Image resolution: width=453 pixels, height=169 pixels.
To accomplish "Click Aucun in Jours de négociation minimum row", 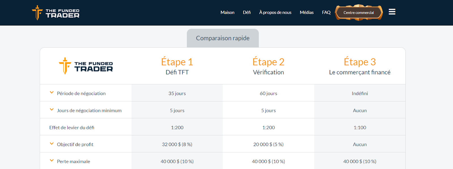I will (x=360, y=110).
